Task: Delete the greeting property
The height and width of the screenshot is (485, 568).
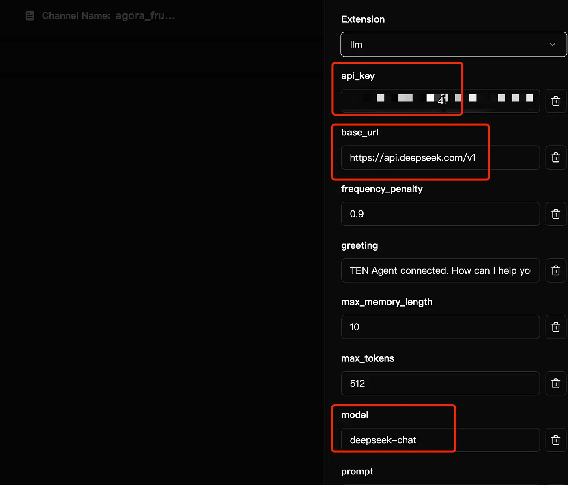Action: coord(555,270)
